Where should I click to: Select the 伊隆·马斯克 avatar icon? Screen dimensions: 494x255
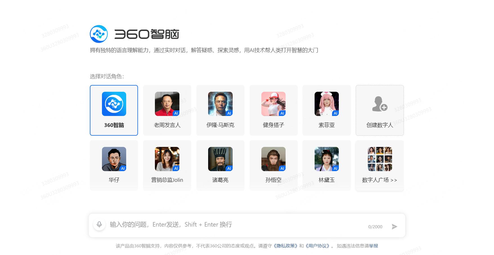coord(220,104)
